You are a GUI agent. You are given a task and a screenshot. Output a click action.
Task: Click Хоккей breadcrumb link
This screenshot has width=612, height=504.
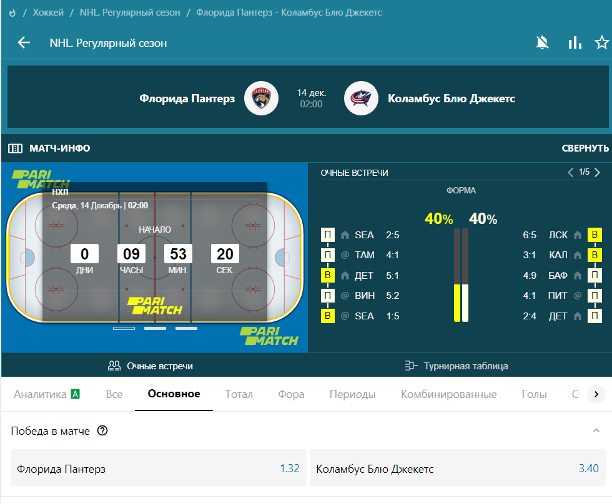click(x=48, y=12)
